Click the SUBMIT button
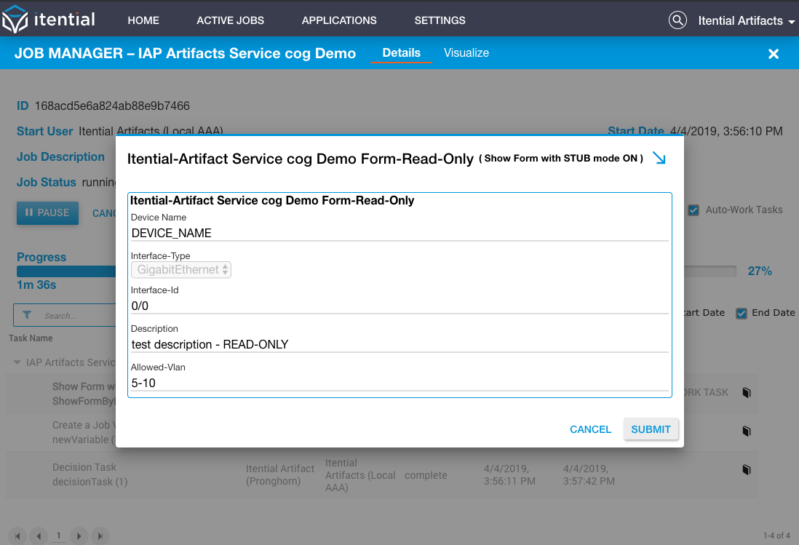Viewport: 799px width, 545px height. click(651, 429)
